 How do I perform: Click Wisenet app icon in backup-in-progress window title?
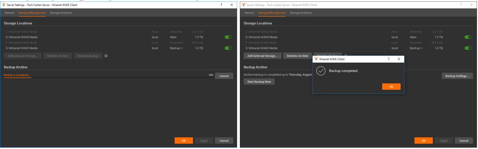point(3,5)
